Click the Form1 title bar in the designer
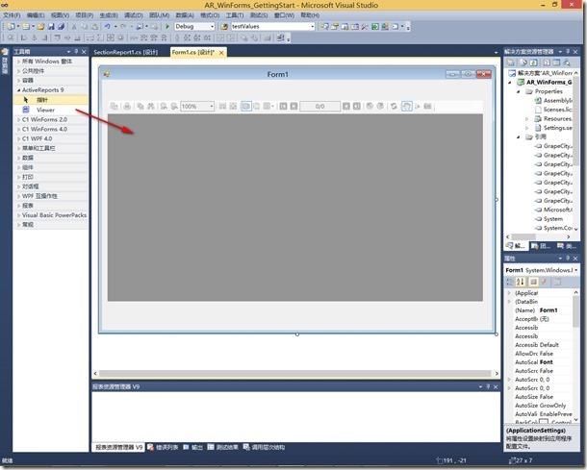Image resolution: width=587 pixels, height=470 pixels. pos(277,74)
